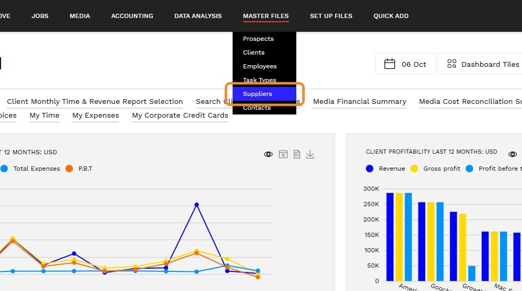Viewport: 522px width, 291px height.
Task: Open the QUICK ADD menu
Action: pyautogui.click(x=391, y=16)
